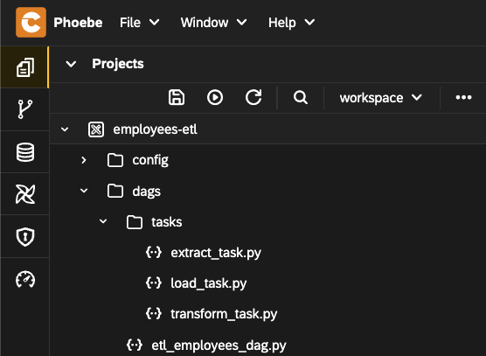486x356 pixels.
Task: Open the Window menu
Action: pos(214,23)
